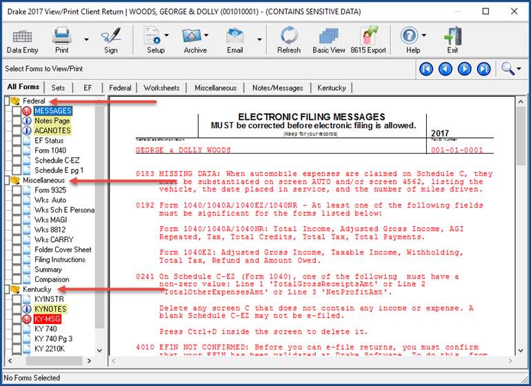Jump to last page navigation button
Image resolution: width=531 pixels, height=386 pixels.
tap(483, 69)
